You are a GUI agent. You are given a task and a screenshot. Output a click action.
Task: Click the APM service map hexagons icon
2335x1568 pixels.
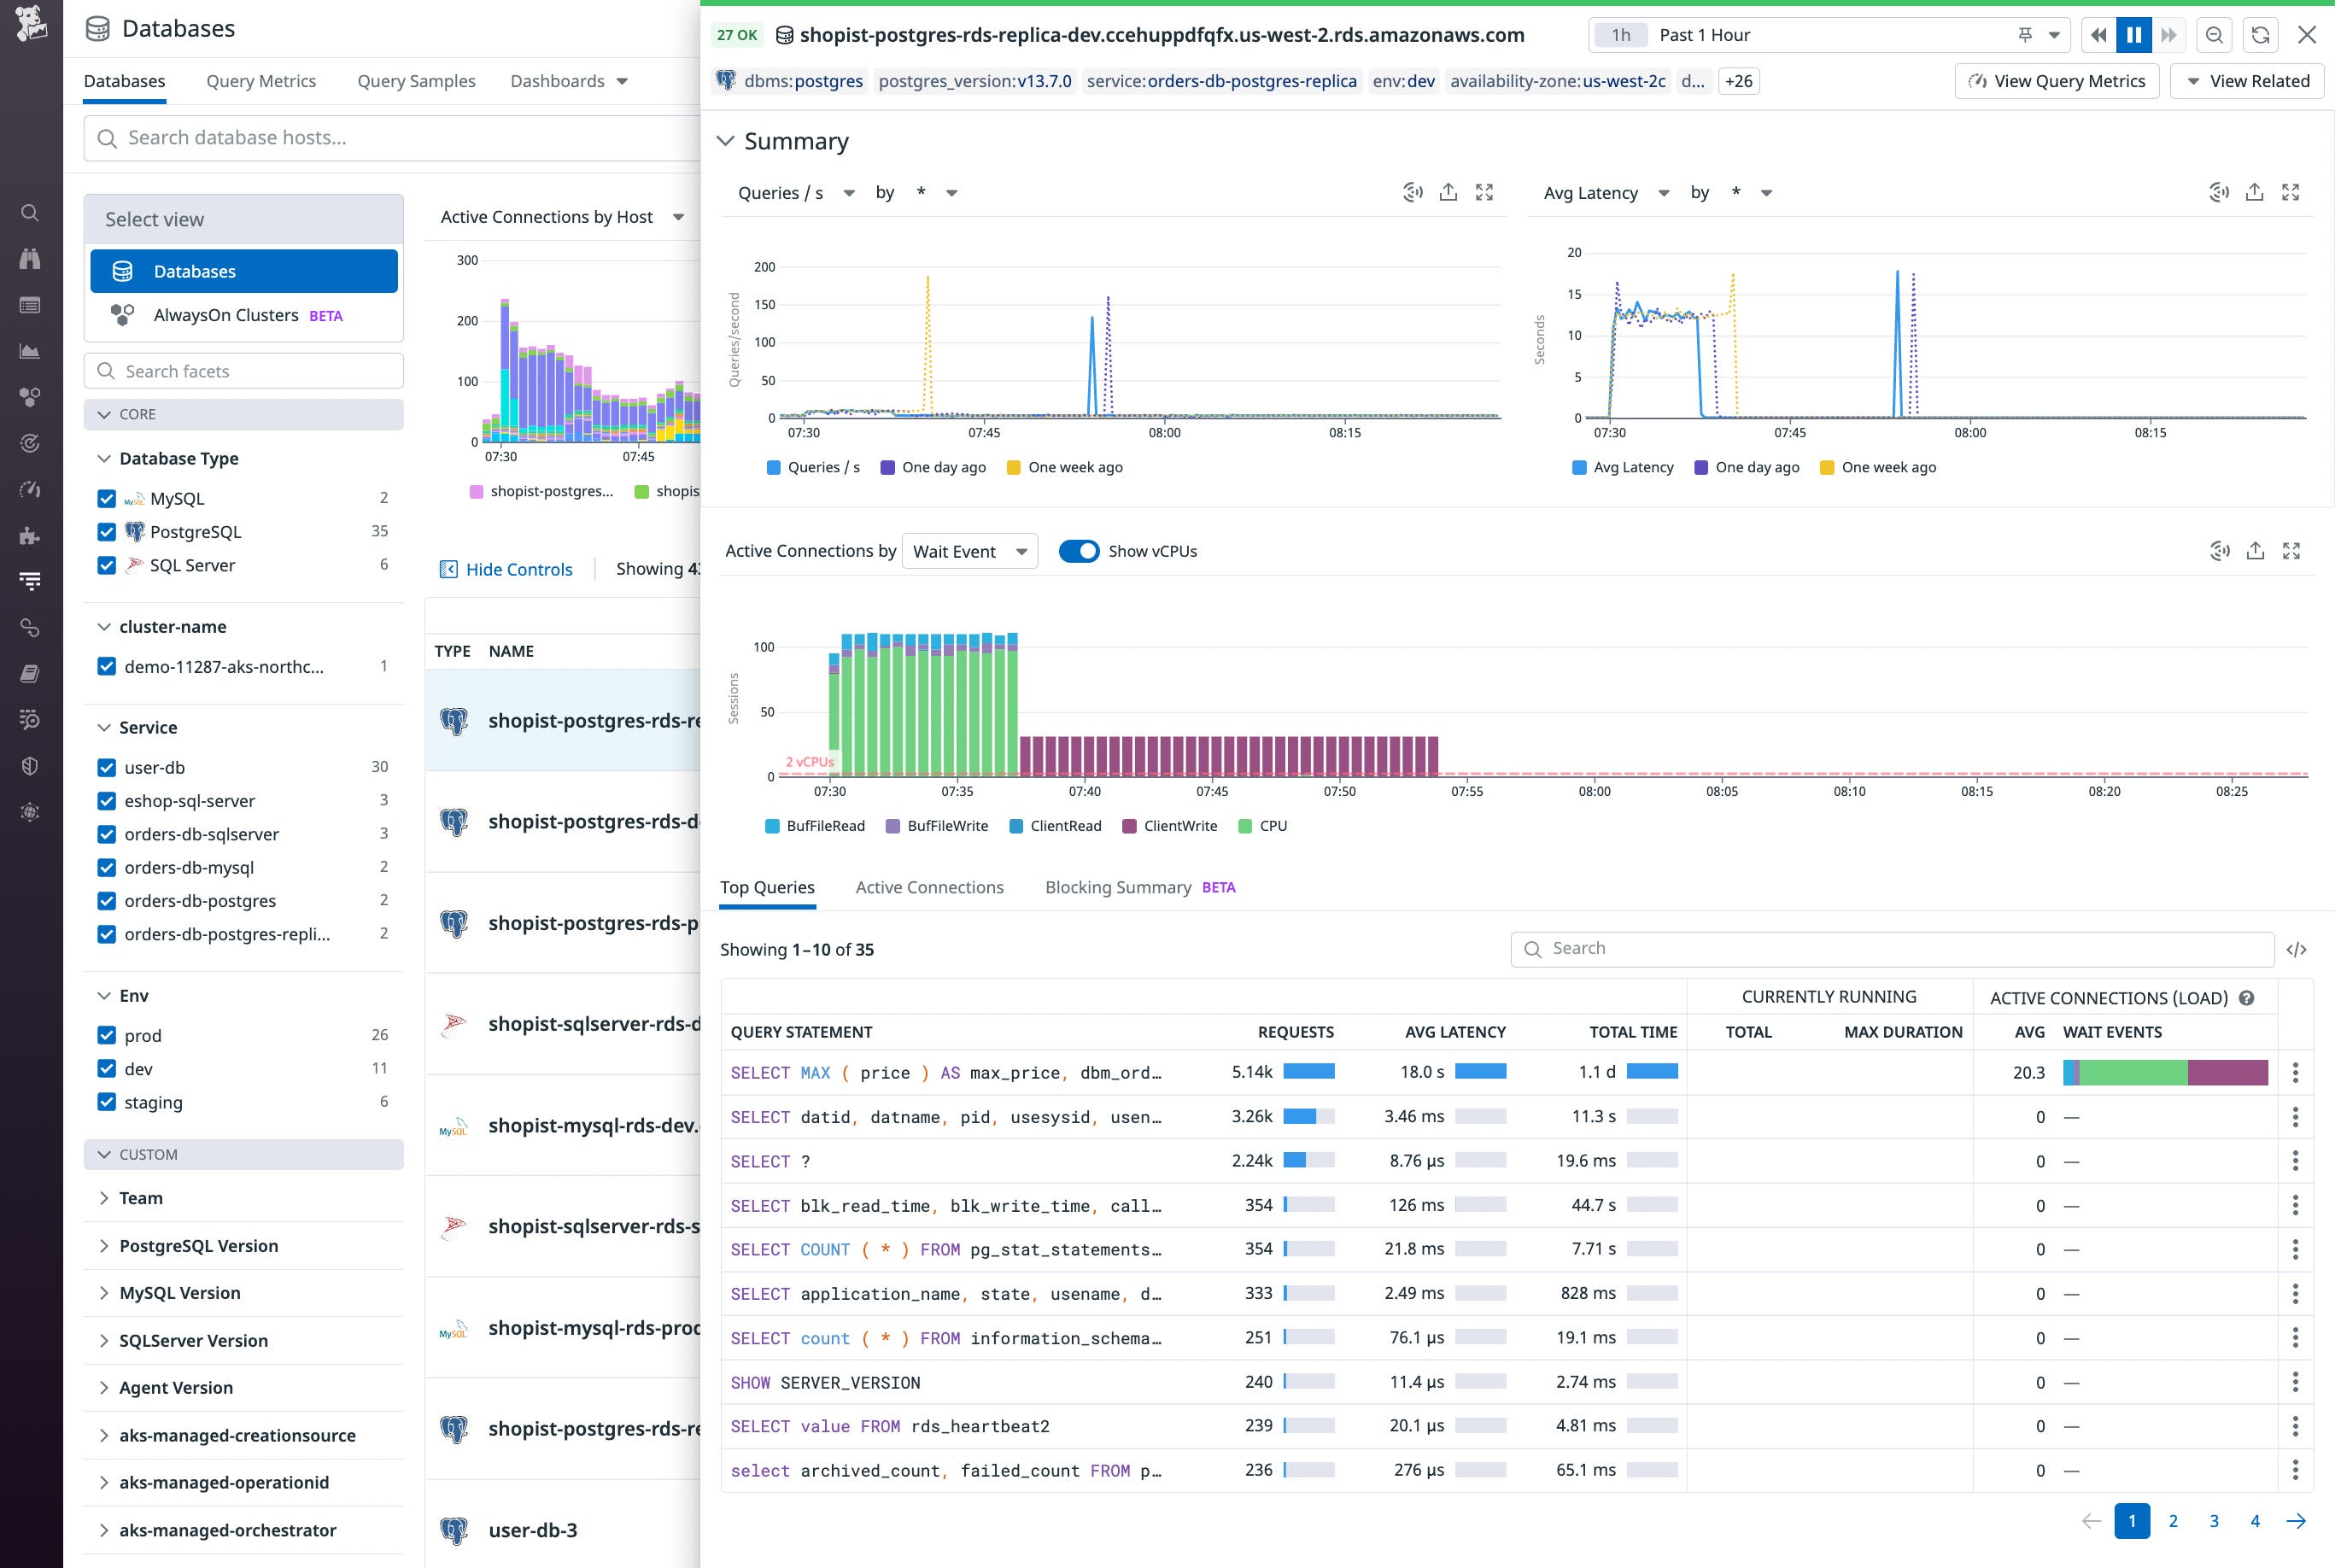(30, 397)
